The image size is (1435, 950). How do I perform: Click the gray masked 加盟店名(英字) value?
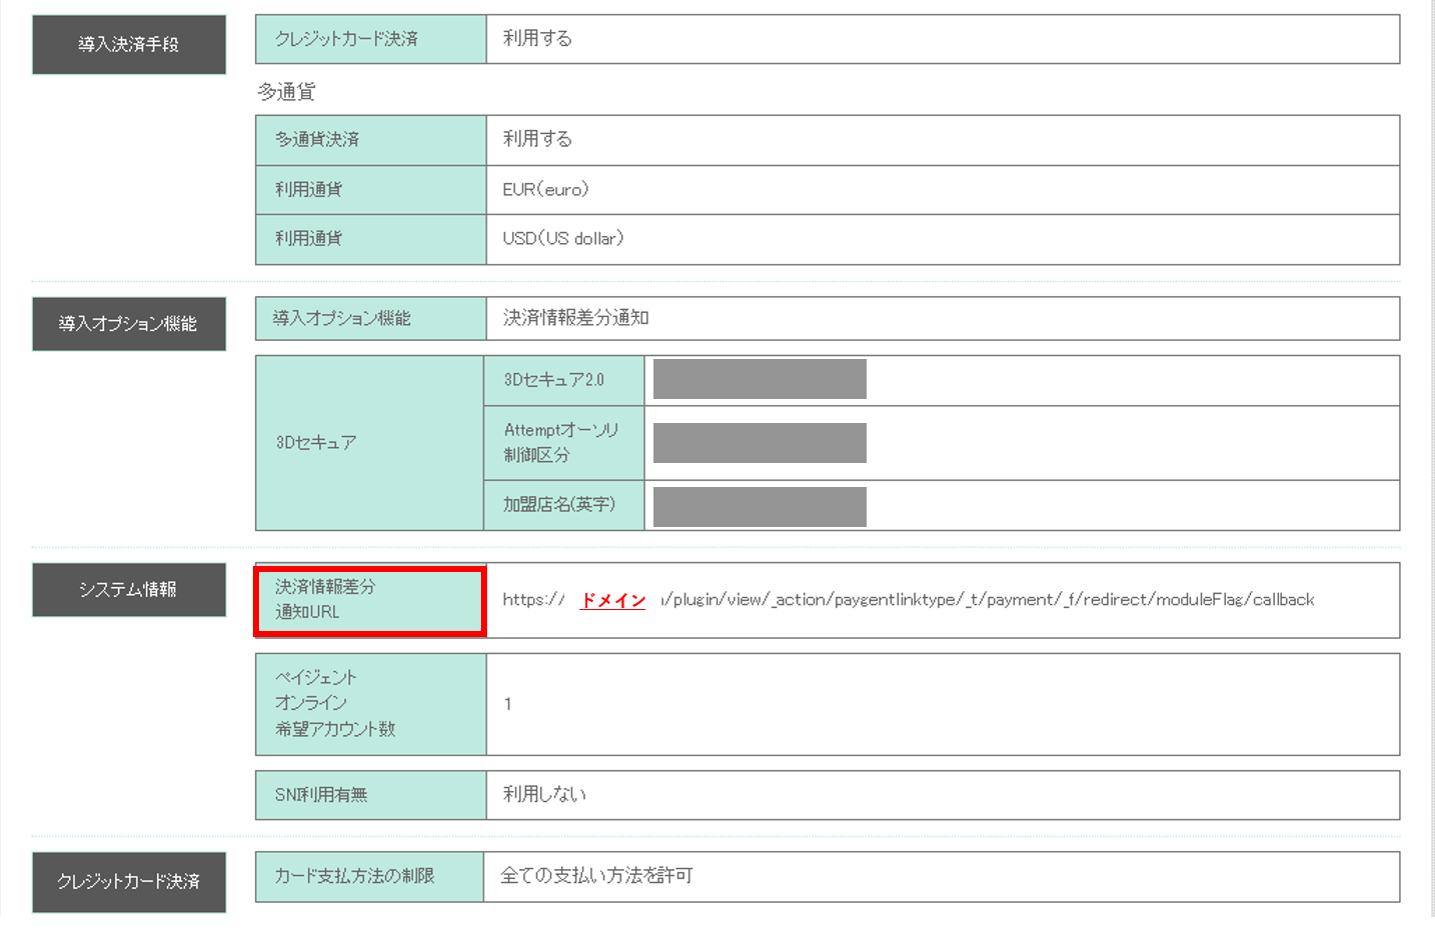(759, 506)
